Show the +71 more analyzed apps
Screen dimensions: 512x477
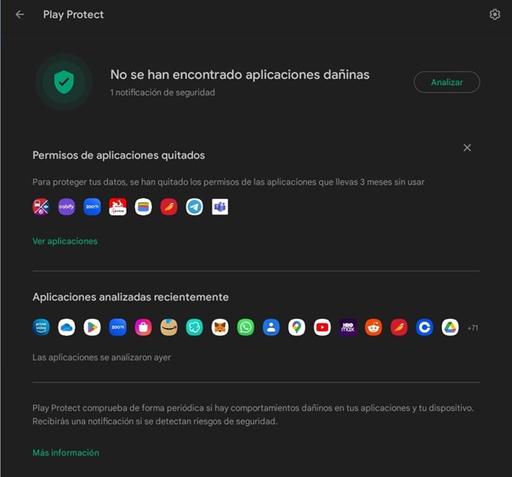click(x=472, y=327)
